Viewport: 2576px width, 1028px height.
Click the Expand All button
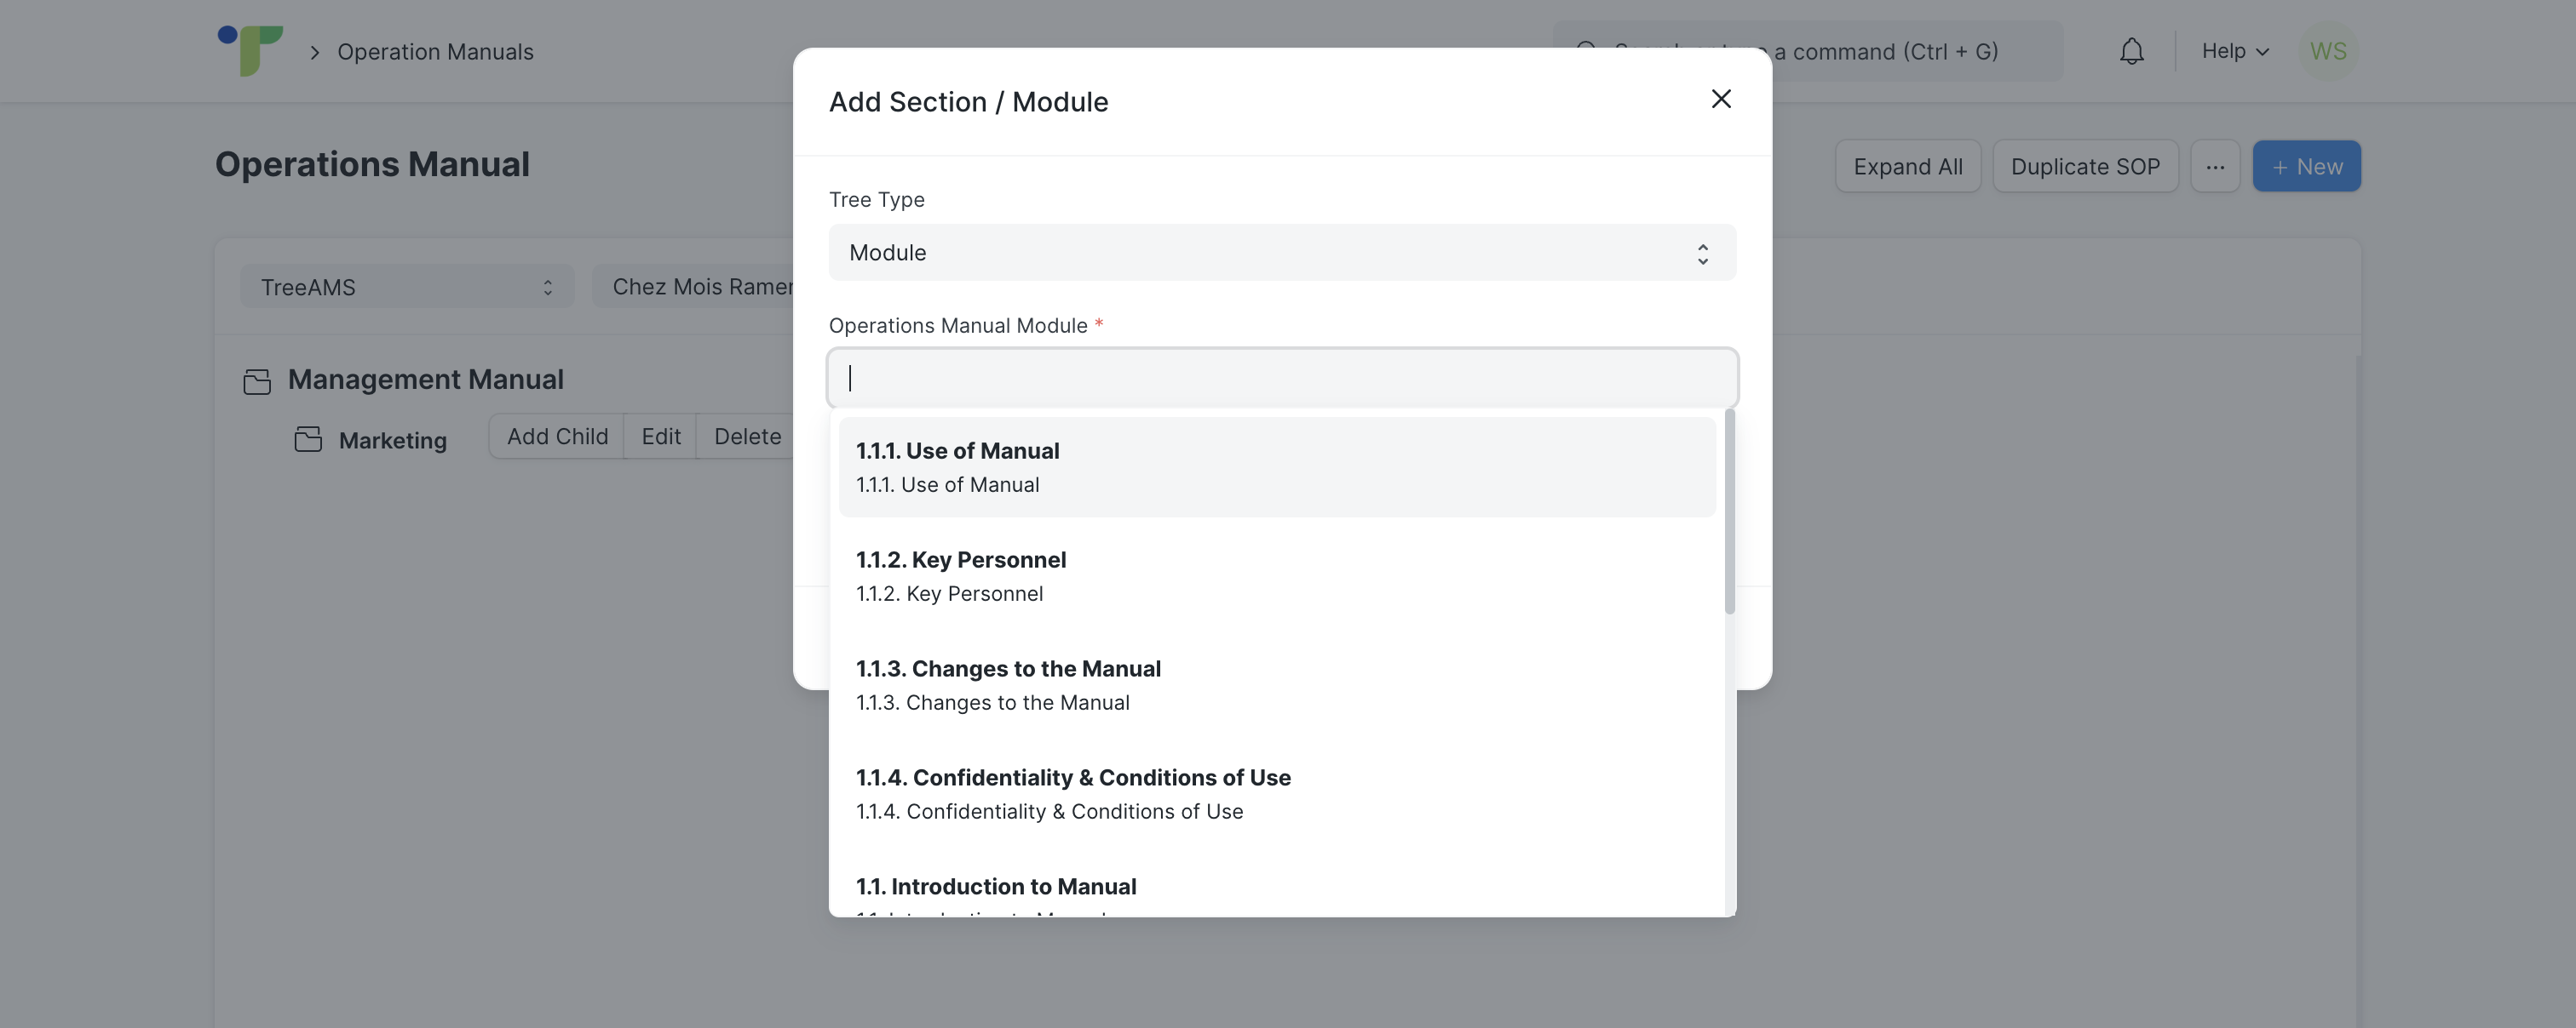pos(1907,167)
